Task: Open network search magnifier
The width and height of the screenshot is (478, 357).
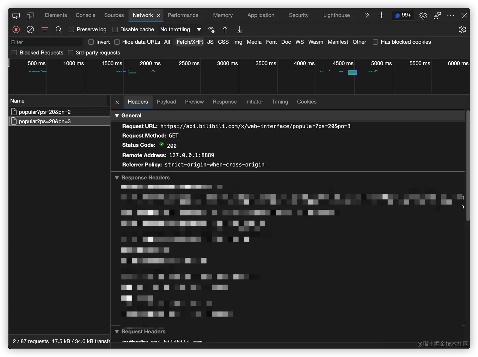Action: (x=59, y=29)
